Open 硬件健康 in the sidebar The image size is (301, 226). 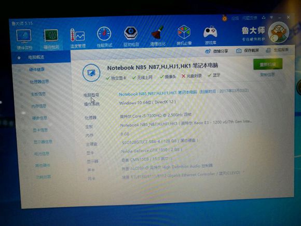tap(37, 70)
